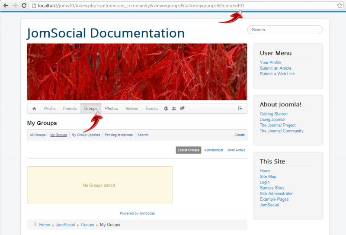This screenshot has width=346, height=235.
Task: Sort groups by Most Active
Action: [x=236, y=150]
